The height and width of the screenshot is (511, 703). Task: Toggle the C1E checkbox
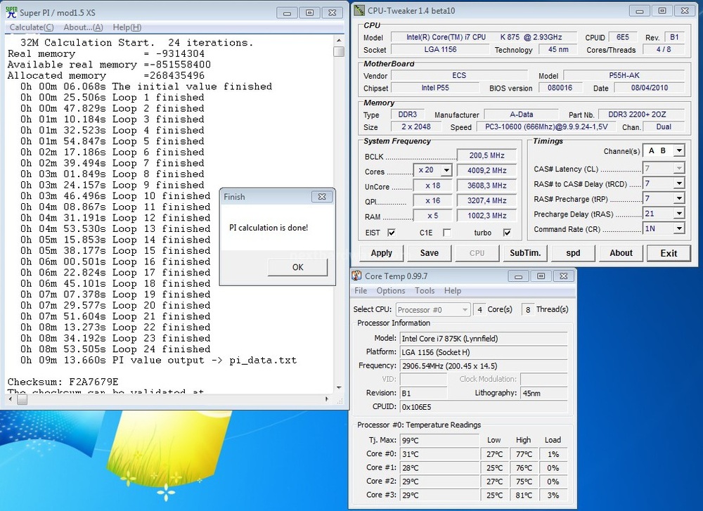click(x=446, y=233)
